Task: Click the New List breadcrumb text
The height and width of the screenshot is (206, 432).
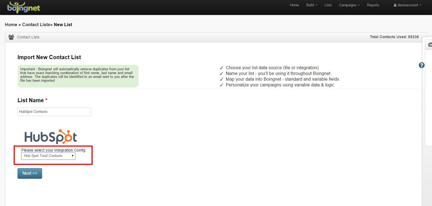Action: tap(63, 25)
